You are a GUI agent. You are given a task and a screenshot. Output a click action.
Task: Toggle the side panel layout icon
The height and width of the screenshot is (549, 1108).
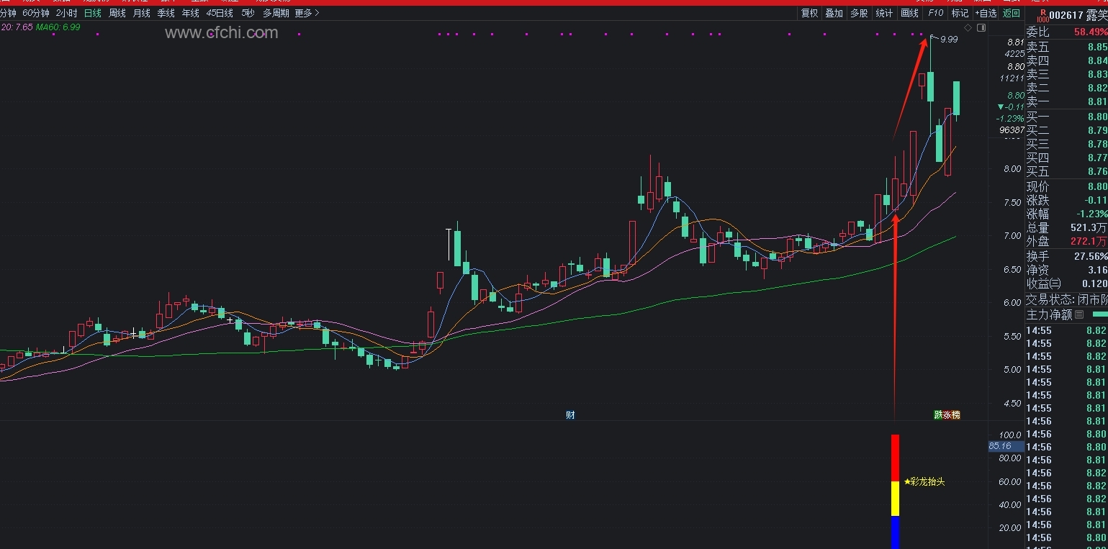pyautogui.click(x=981, y=27)
